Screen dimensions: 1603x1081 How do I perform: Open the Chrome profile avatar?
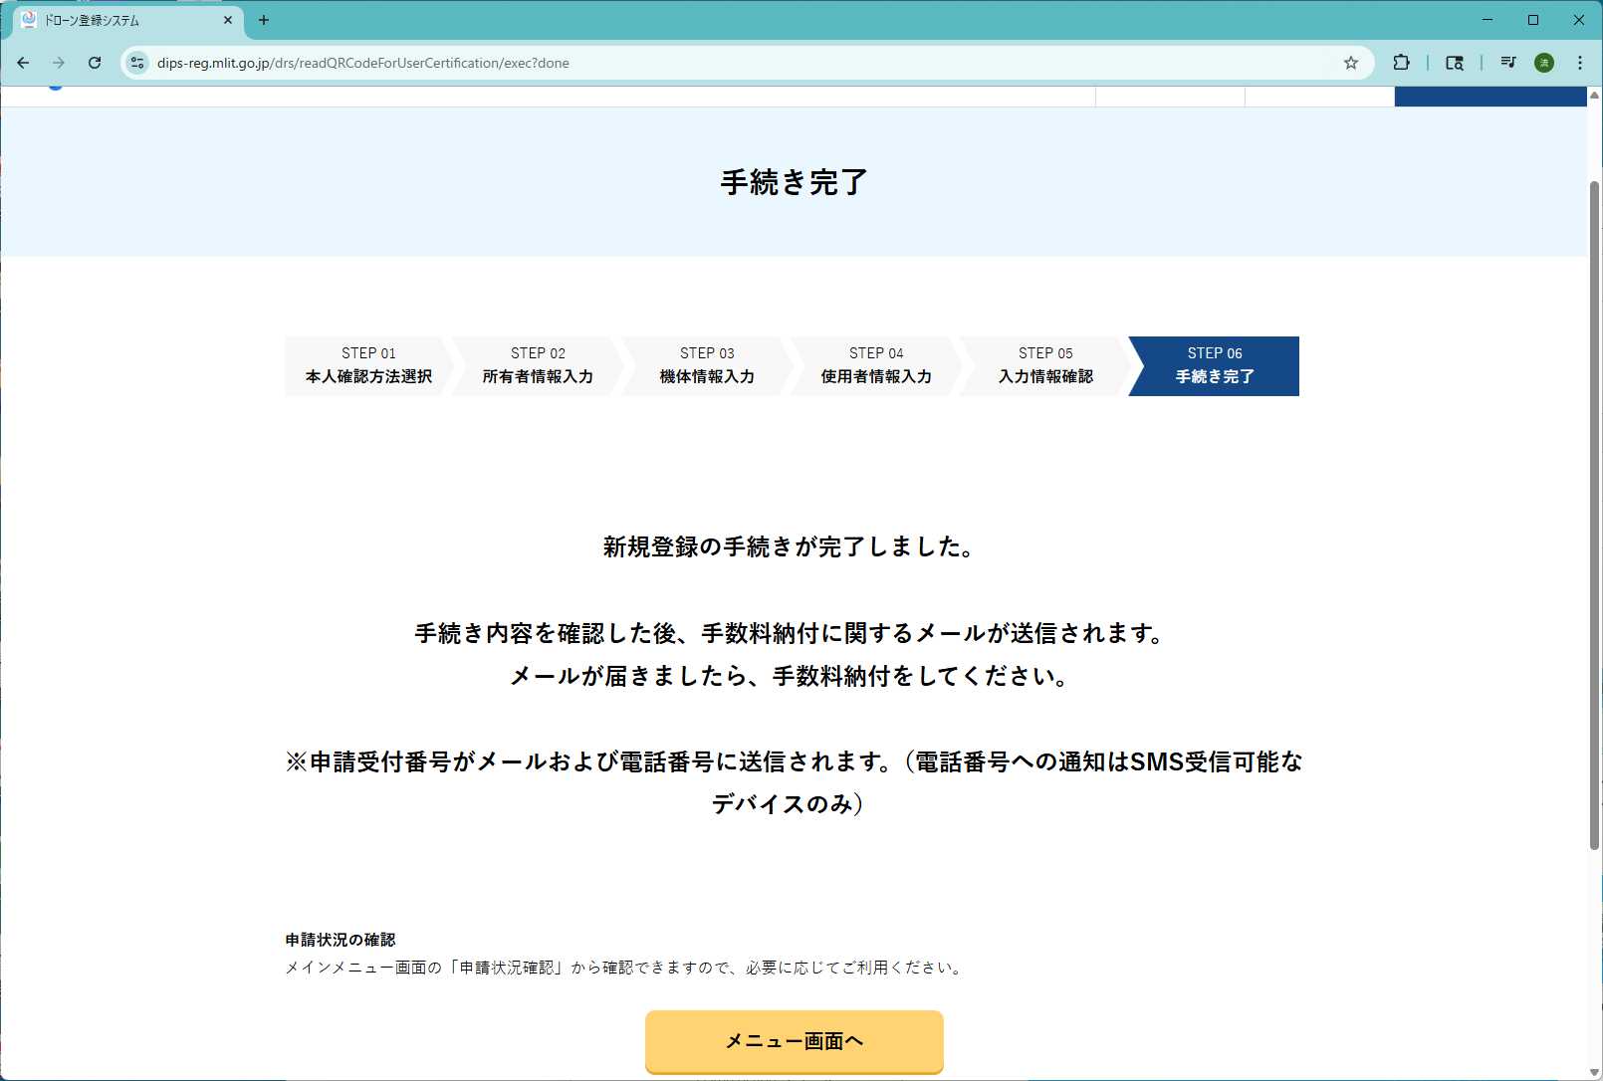[1544, 63]
